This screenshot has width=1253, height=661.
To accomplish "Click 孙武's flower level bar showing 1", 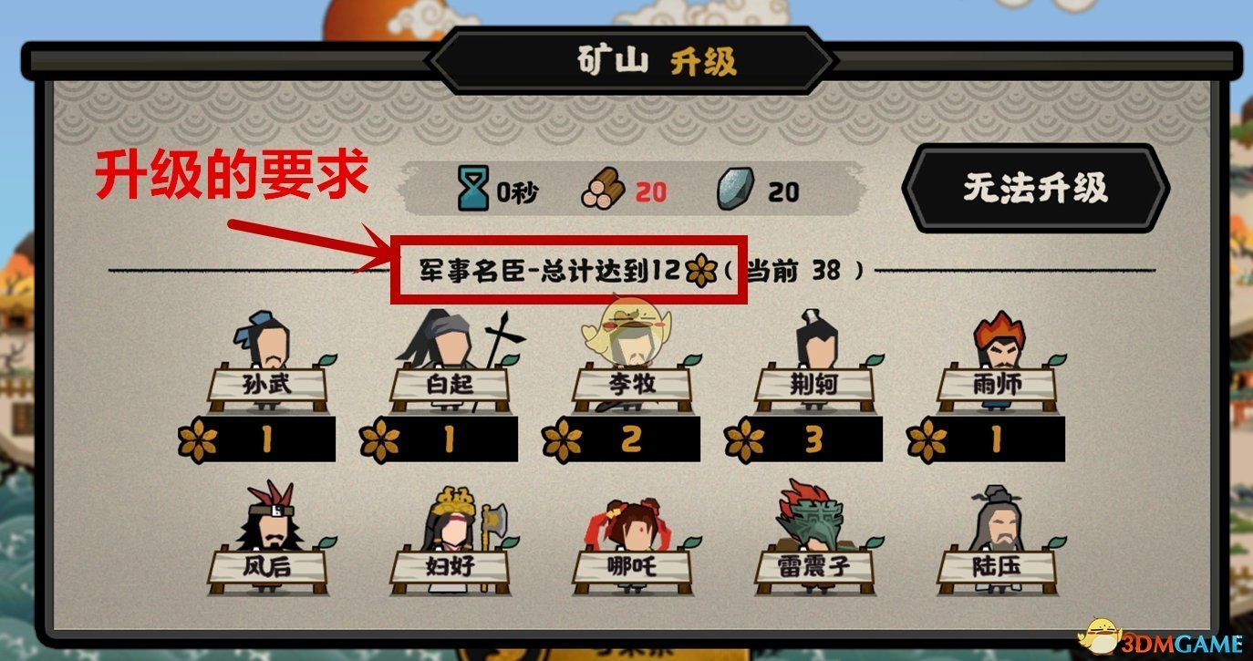I will 256,439.
